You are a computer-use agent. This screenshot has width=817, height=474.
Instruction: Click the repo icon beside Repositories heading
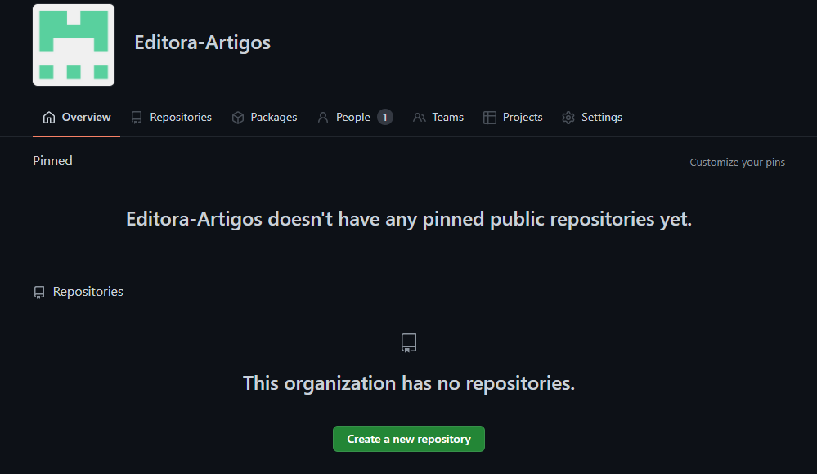coord(39,293)
